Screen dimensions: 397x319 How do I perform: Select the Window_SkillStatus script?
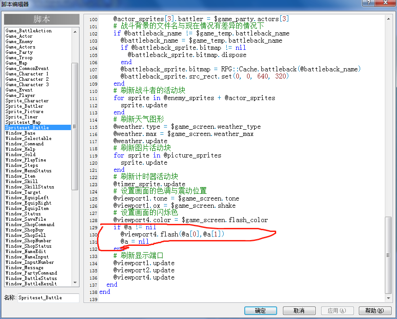(30, 187)
